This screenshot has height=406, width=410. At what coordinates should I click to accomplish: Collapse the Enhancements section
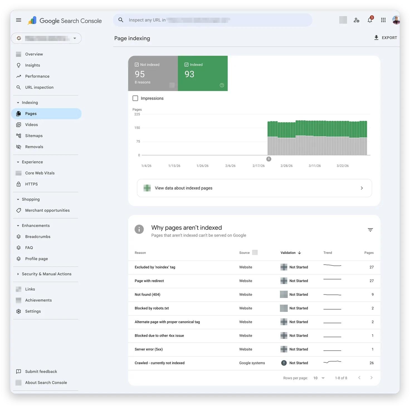pos(18,226)
